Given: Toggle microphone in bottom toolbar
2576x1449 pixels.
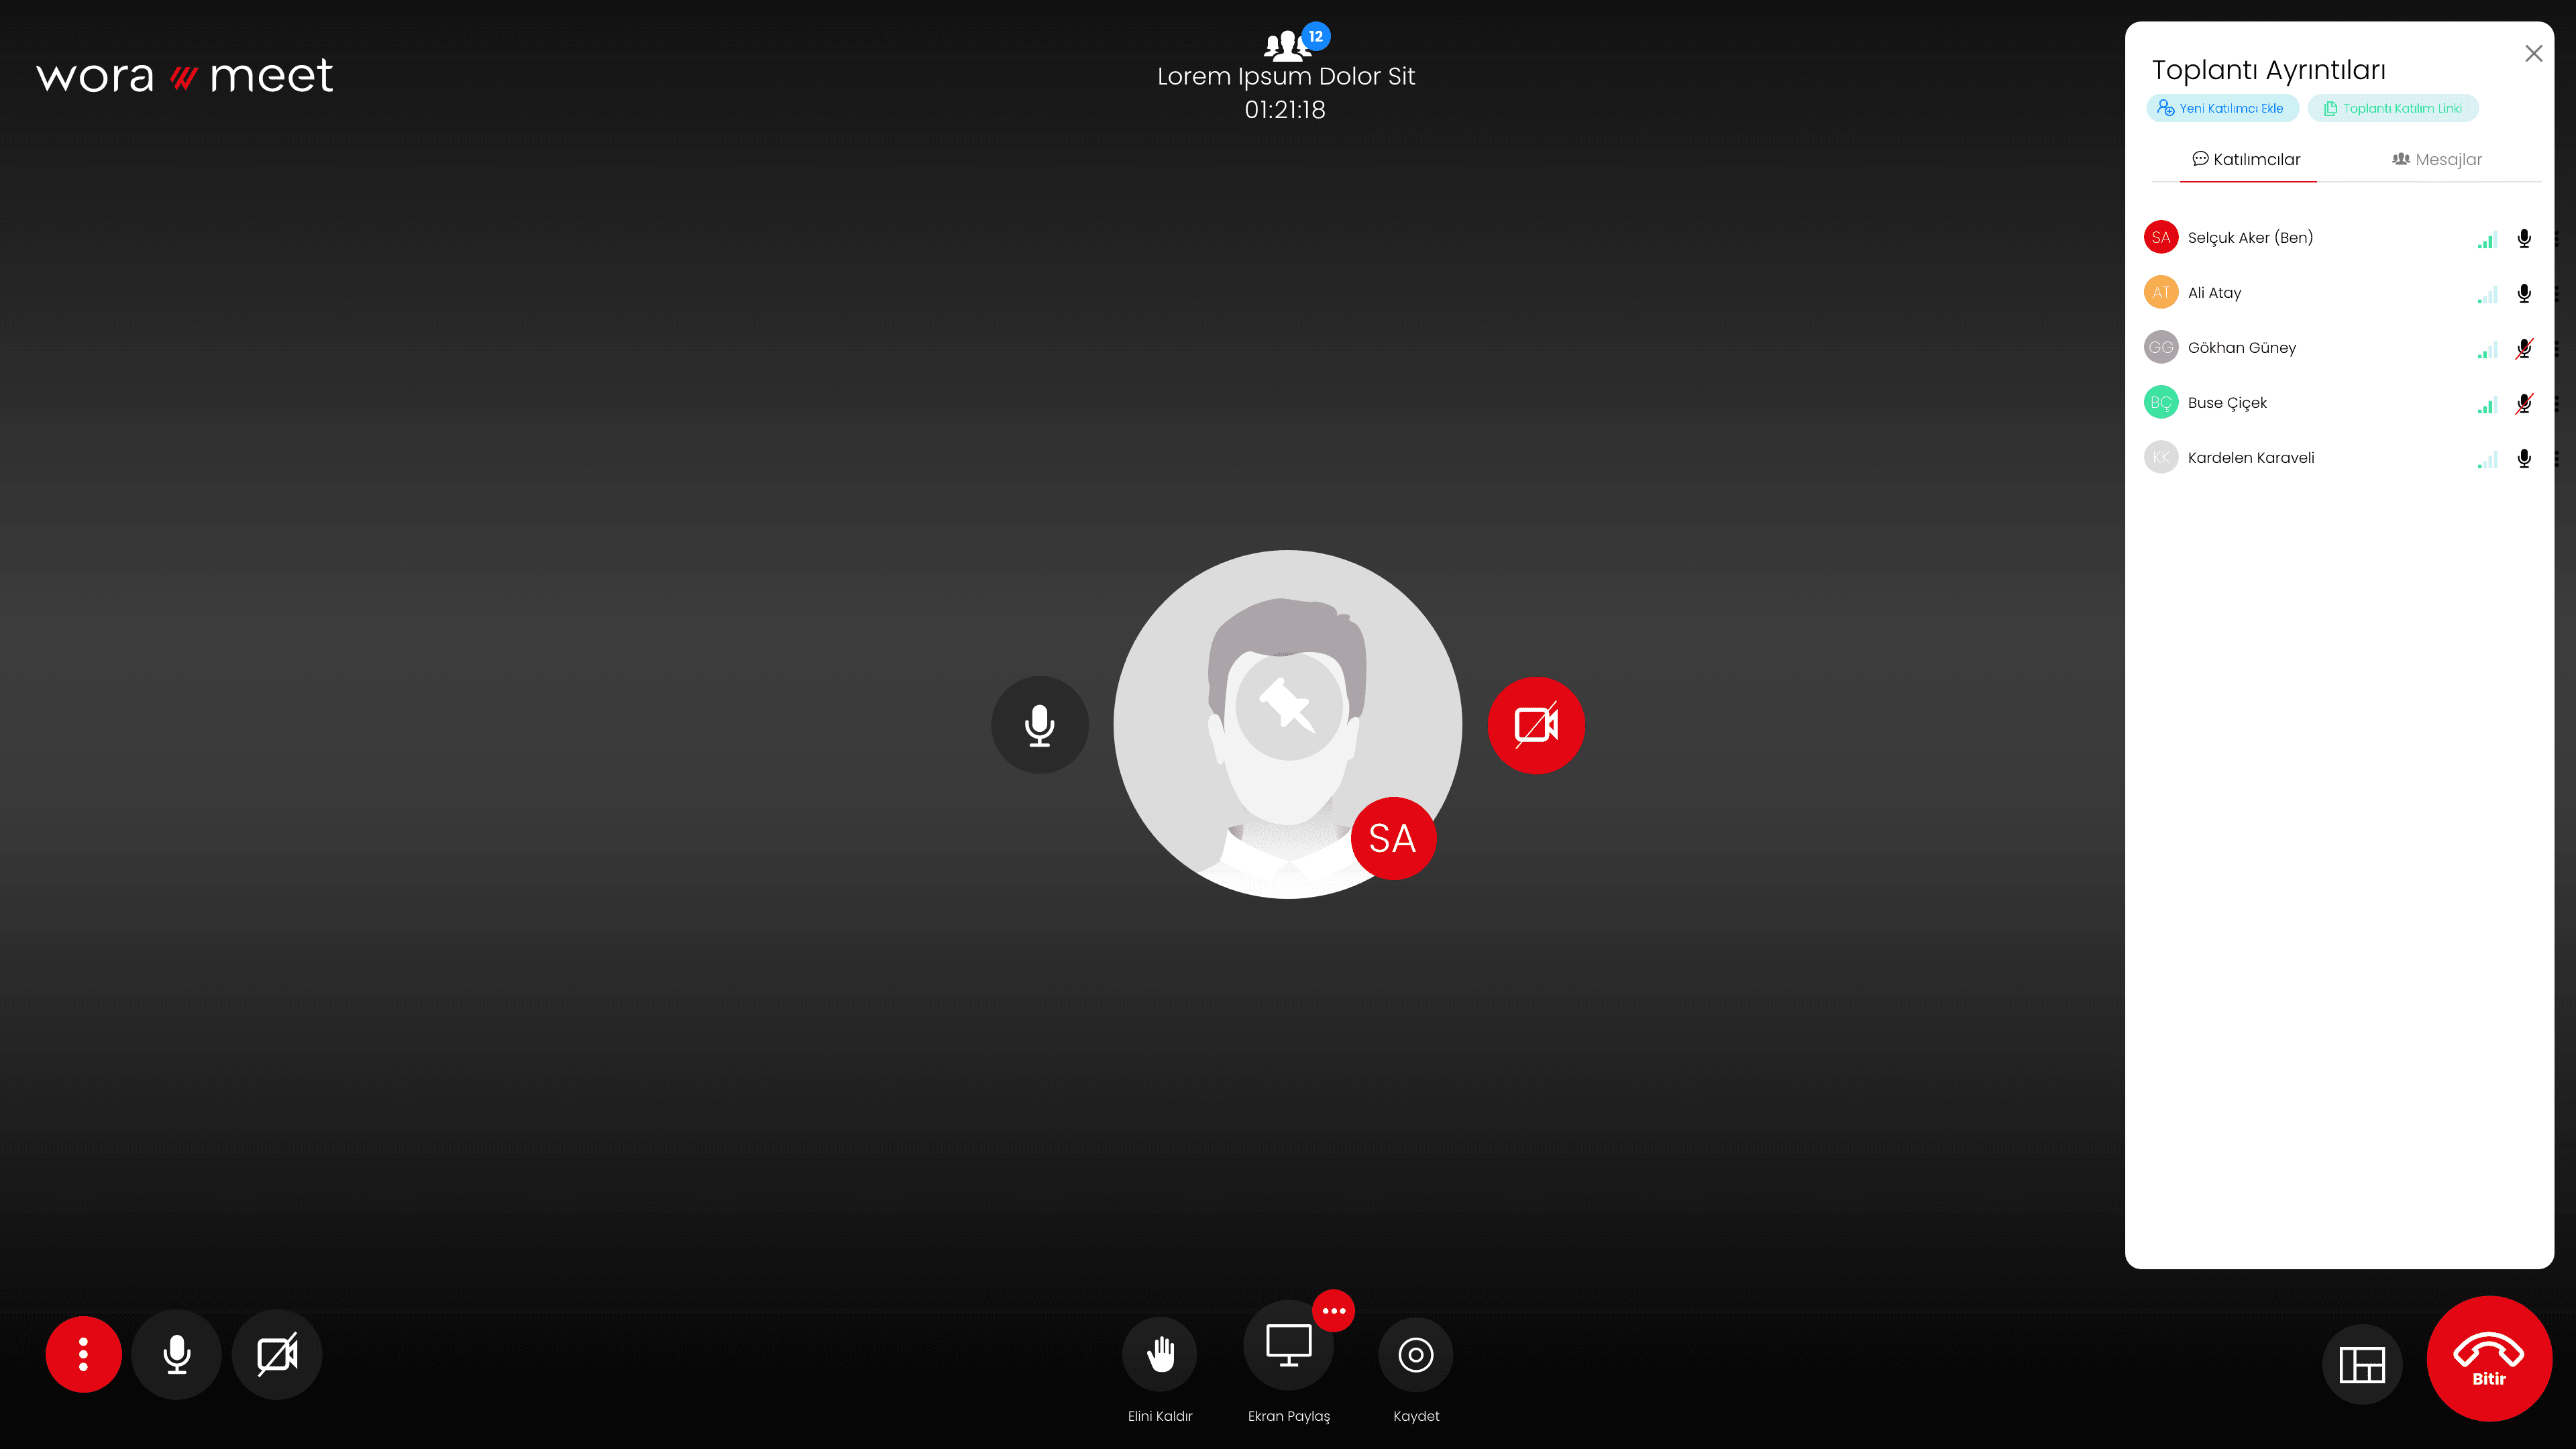Looking at the screenshot, I should point(177,1354).
